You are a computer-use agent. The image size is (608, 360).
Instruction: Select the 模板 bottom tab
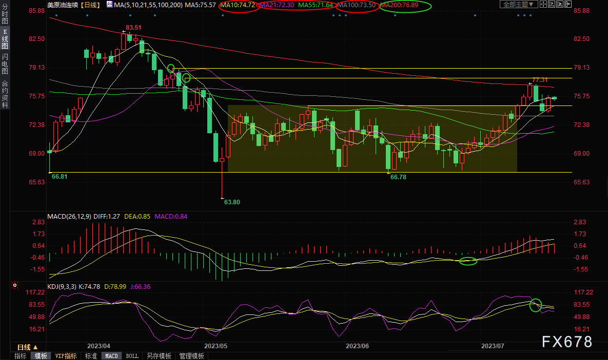click(41, 356)
